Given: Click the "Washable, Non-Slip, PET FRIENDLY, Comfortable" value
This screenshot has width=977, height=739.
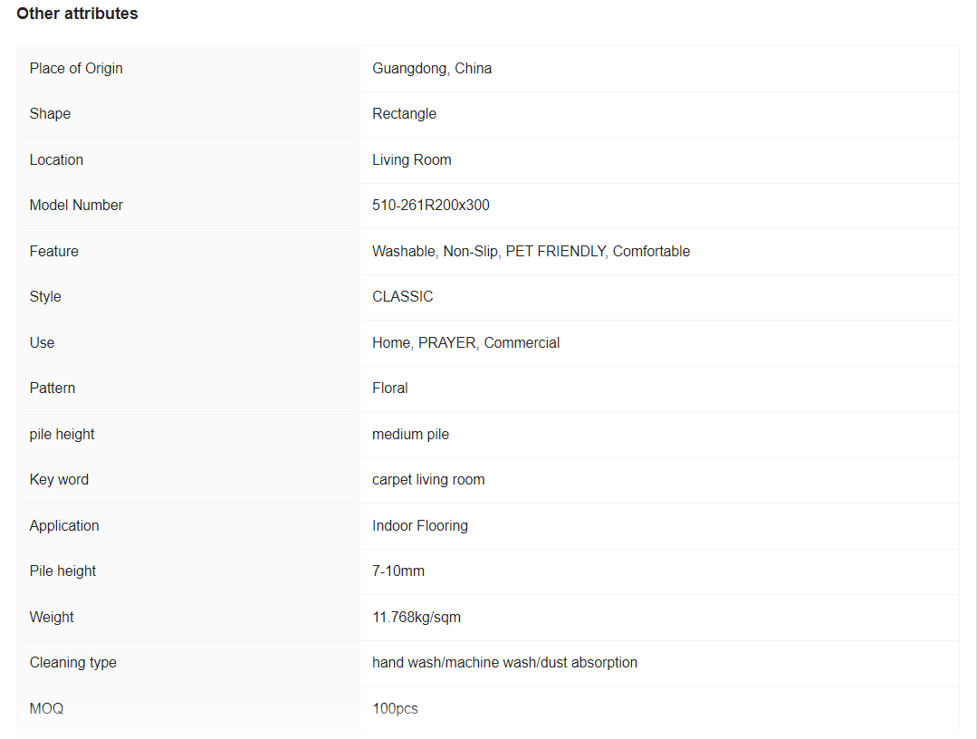Looking at the screenshot, I should [531, 252].
